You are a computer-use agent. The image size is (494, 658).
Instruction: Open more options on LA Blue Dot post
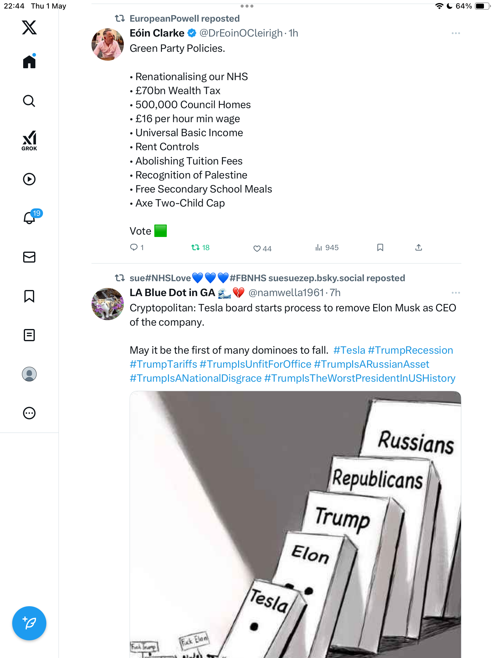[x=456, y=293]
